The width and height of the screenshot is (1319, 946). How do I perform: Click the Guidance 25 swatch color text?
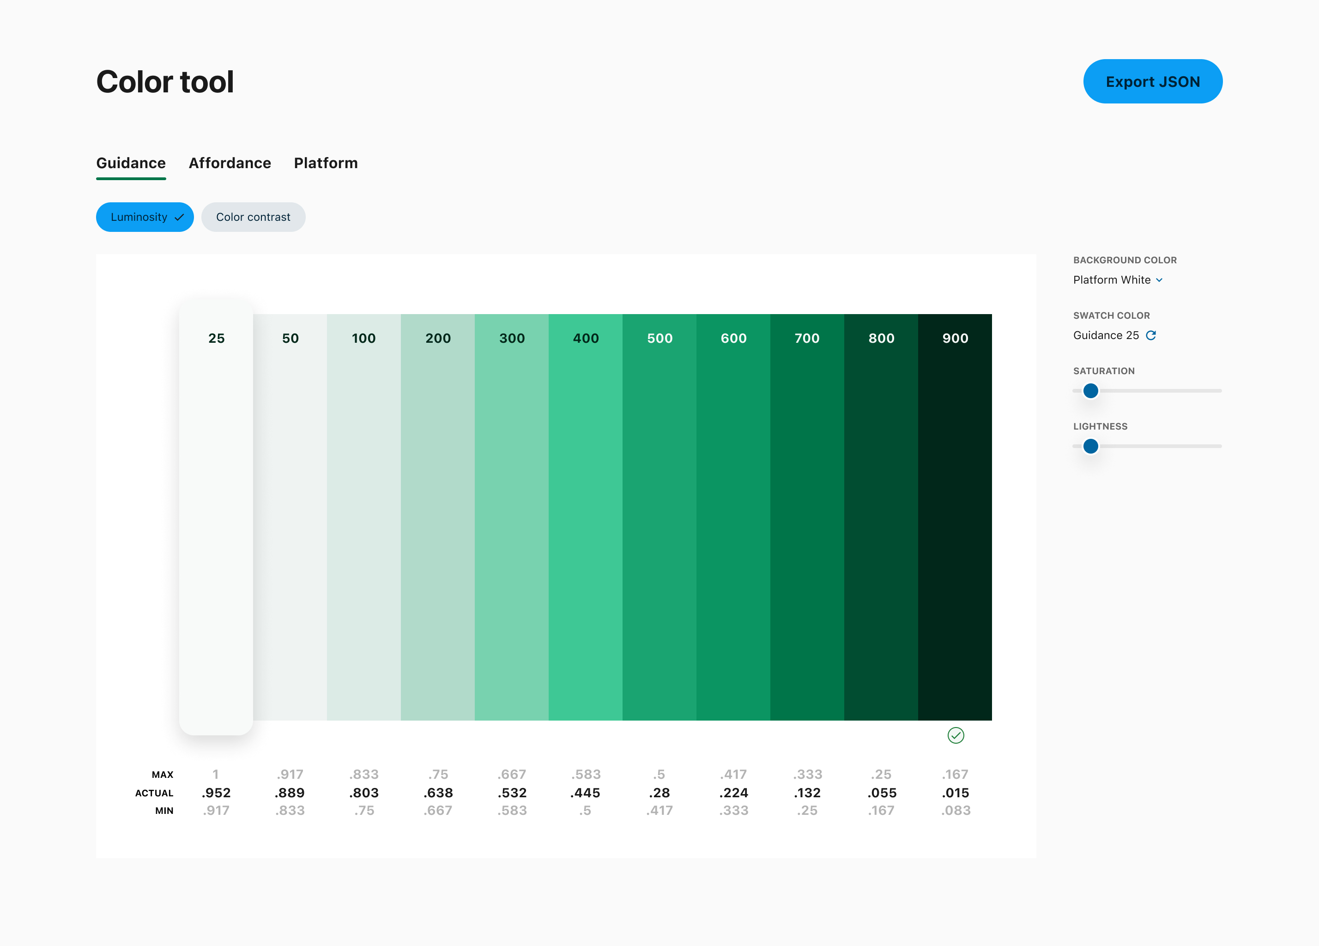point(1106,335)
